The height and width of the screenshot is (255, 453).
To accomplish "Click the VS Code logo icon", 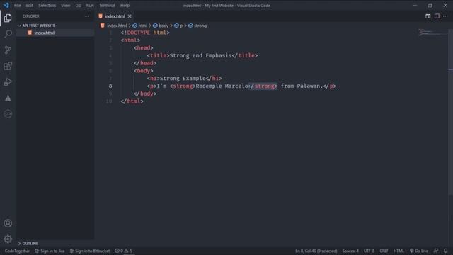I will point(6,5).
